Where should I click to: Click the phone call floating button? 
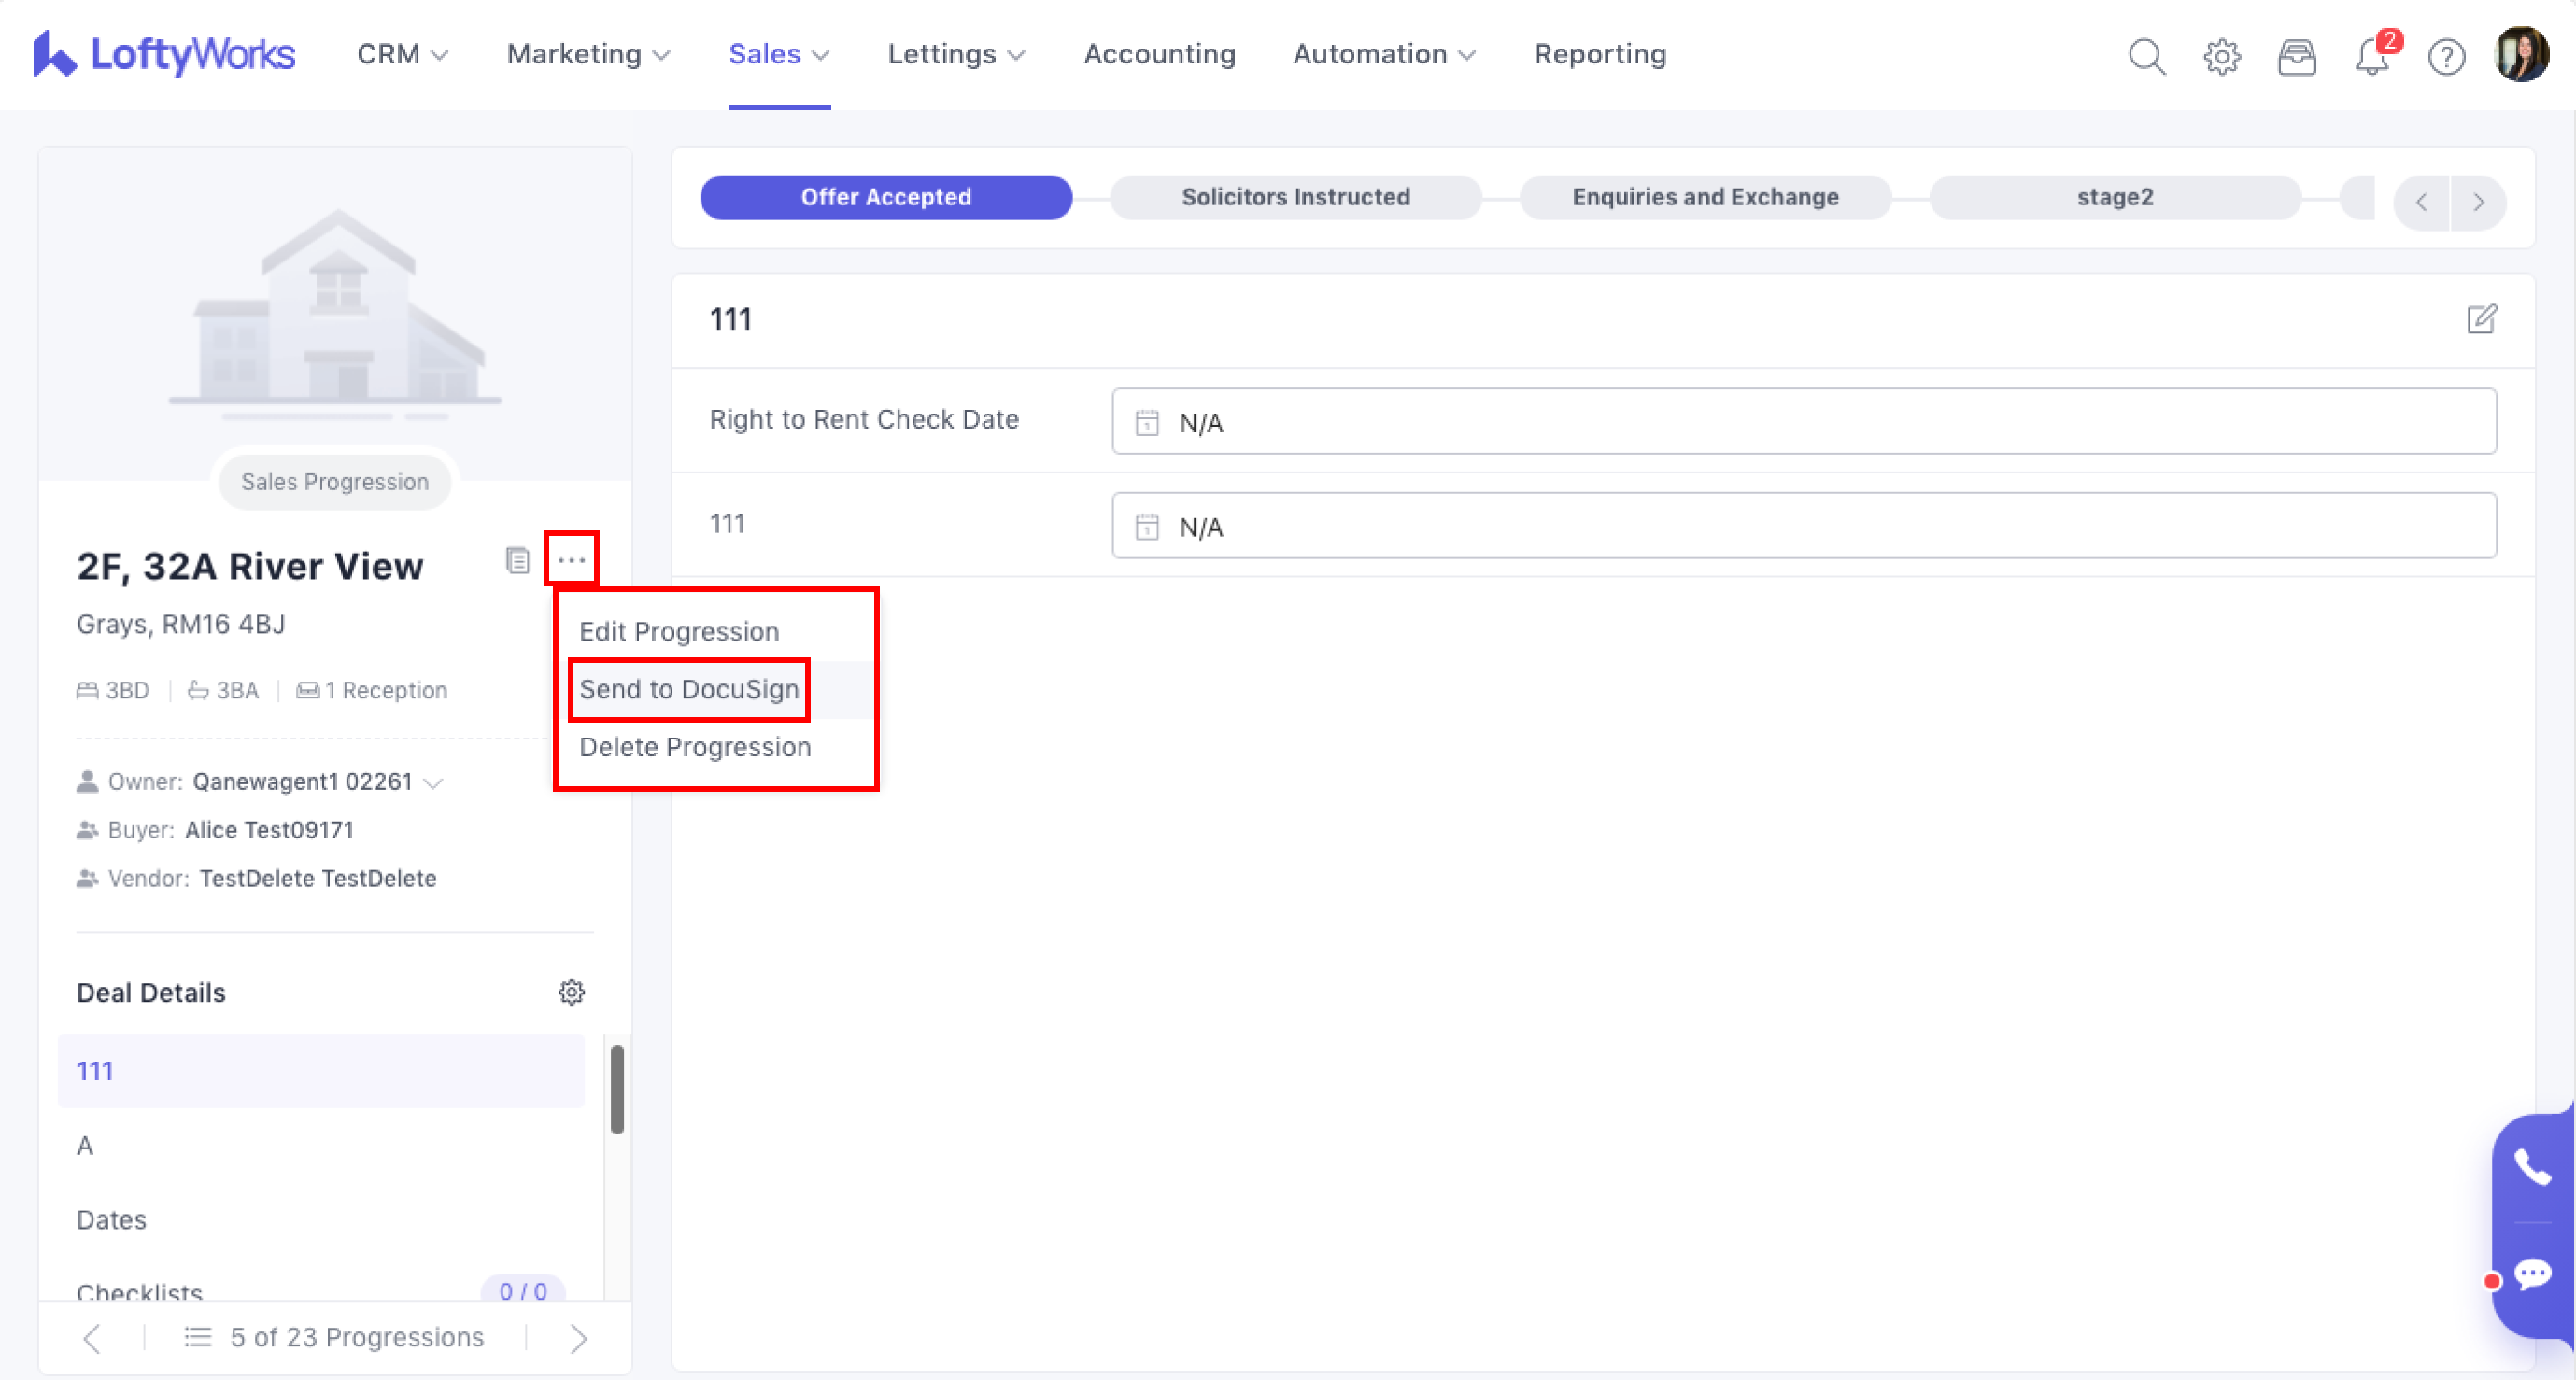(x=2532, y=1166)
